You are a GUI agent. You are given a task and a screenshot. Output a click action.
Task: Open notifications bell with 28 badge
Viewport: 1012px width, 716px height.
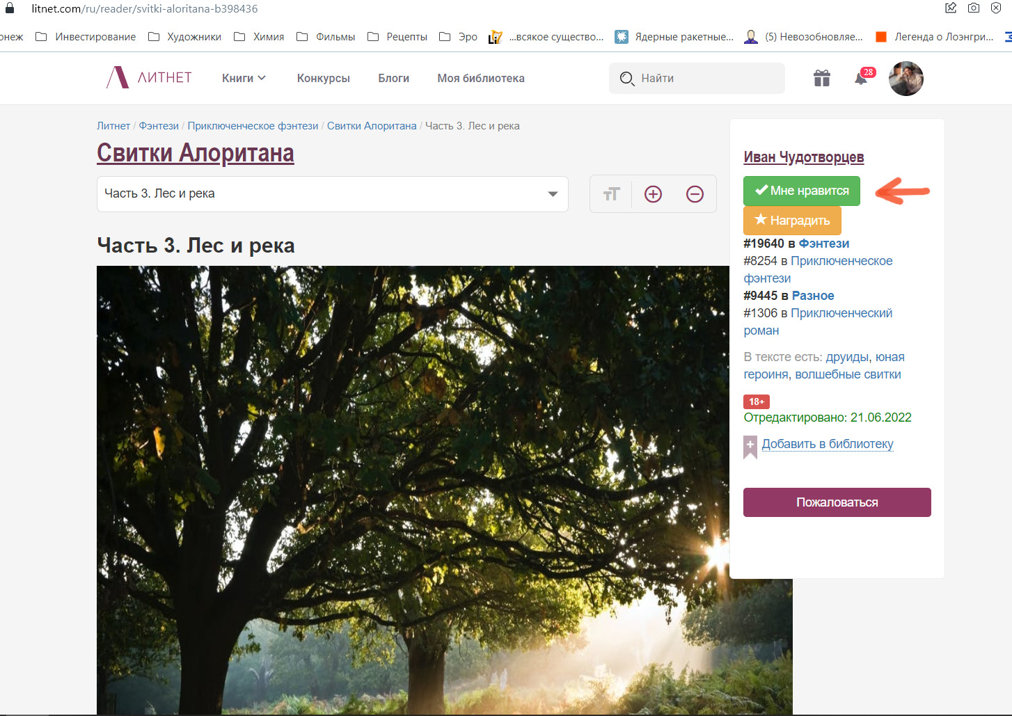pyautogui.click(x=861, y=79)
